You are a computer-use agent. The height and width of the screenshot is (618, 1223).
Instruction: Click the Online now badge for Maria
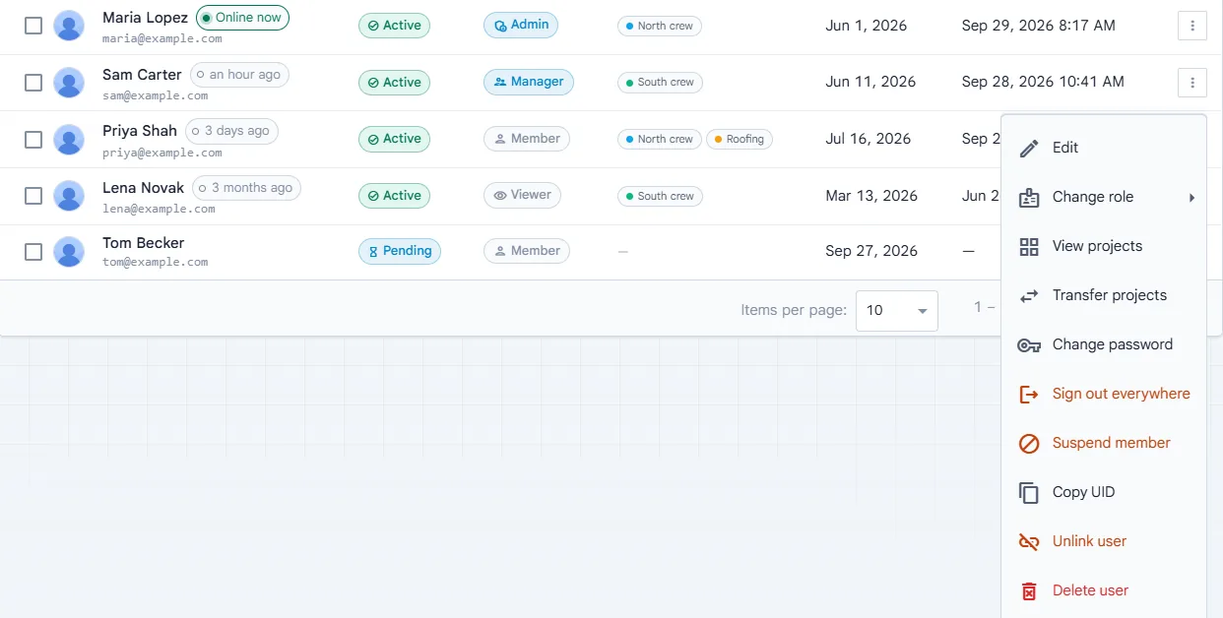[x=242, y=18]
